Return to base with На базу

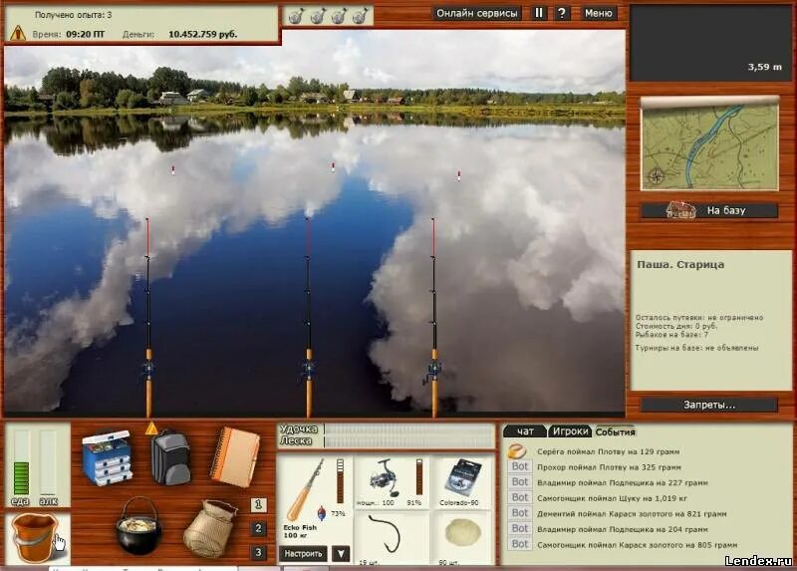(x=709, y=210)
